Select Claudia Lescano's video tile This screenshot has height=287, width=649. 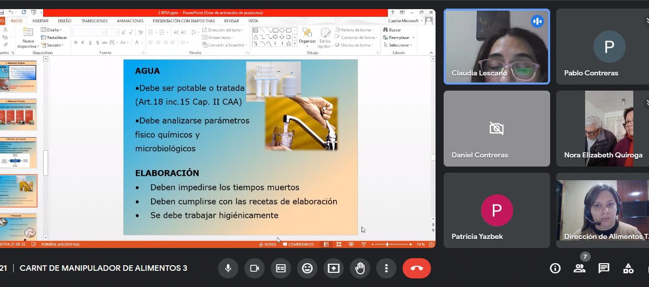pyautogui.click(x=496, y=47)
